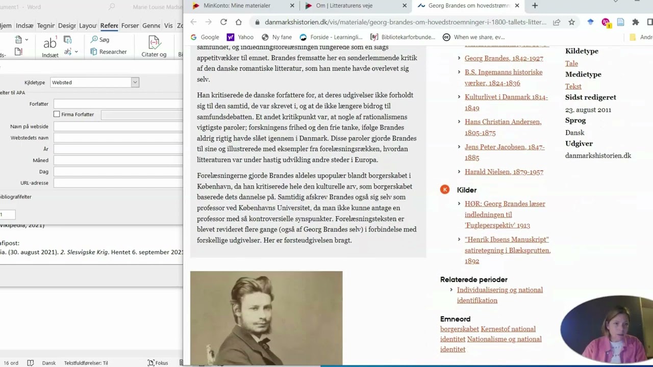Click the Georg Brandes portrait photo
The width and height of the screenshot is (653, 367).
pos(266,318)
